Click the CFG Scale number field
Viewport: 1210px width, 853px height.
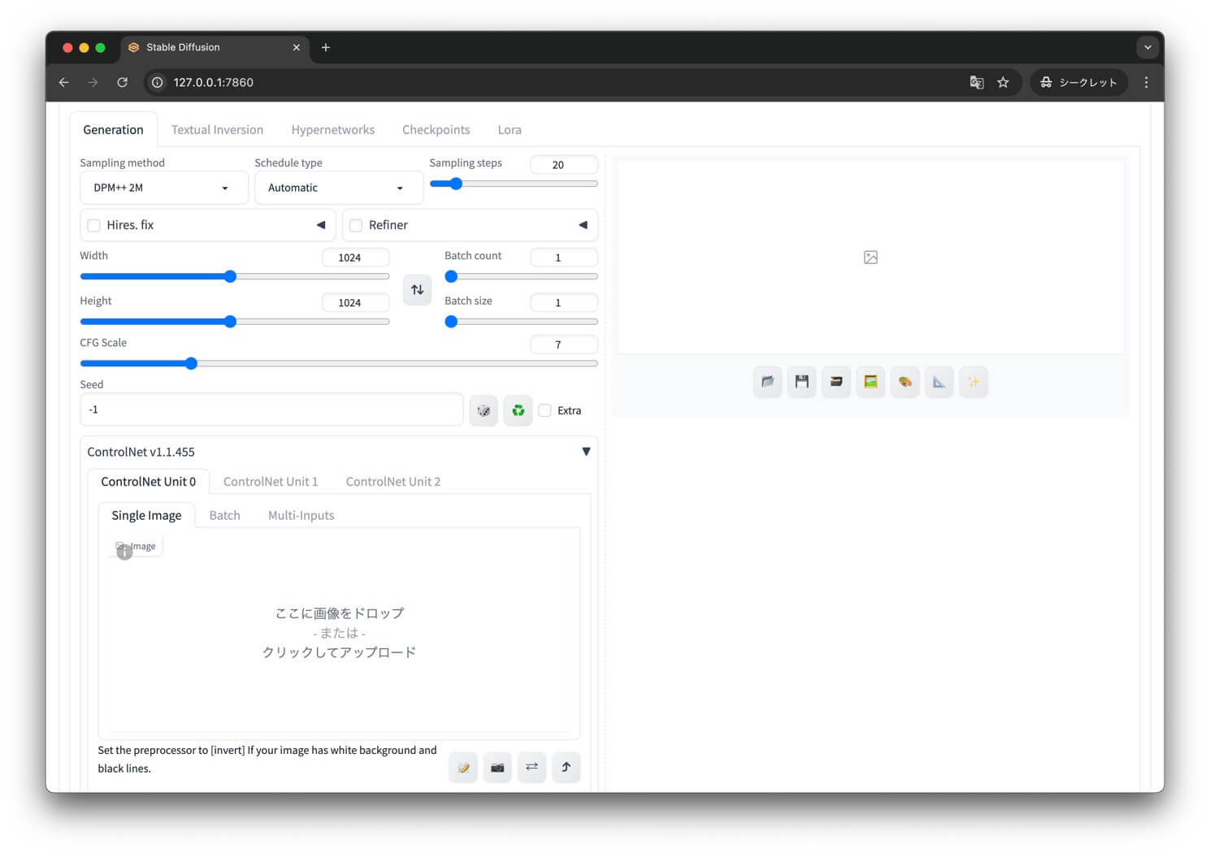(564, 344)
